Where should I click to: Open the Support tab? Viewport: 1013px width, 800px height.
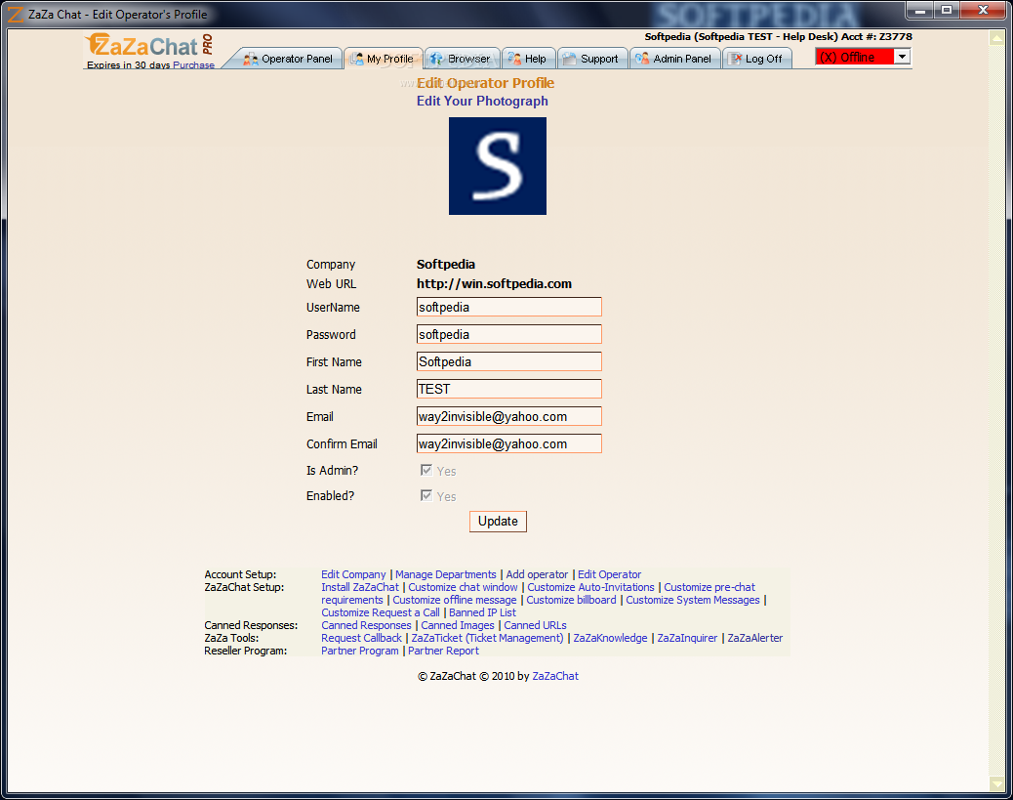coord(591,59)
